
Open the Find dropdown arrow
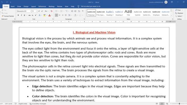click(x=182, y=10)
